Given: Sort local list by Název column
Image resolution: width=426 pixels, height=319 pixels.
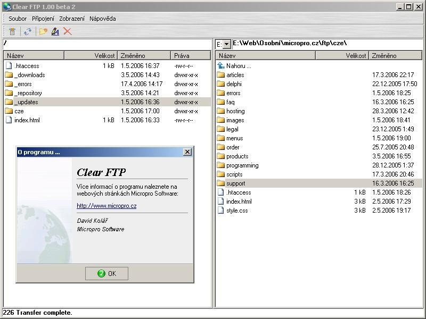Looking at the screenshot, I should [265, 56].
